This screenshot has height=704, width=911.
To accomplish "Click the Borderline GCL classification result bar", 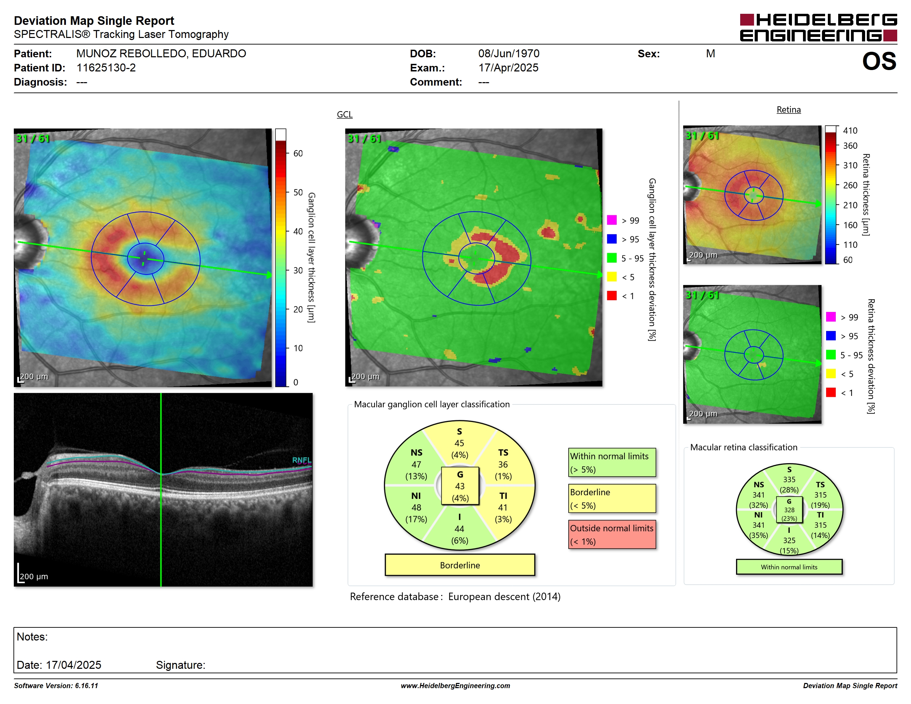I will (460, 565).
